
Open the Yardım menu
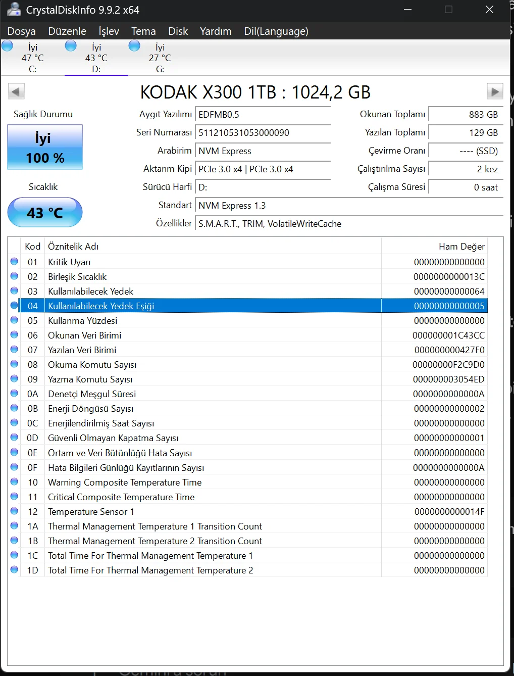pyautogui.click(x=216, y=31)
